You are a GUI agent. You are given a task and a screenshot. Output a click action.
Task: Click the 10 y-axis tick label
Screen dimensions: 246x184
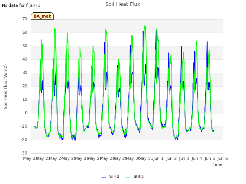25,100
